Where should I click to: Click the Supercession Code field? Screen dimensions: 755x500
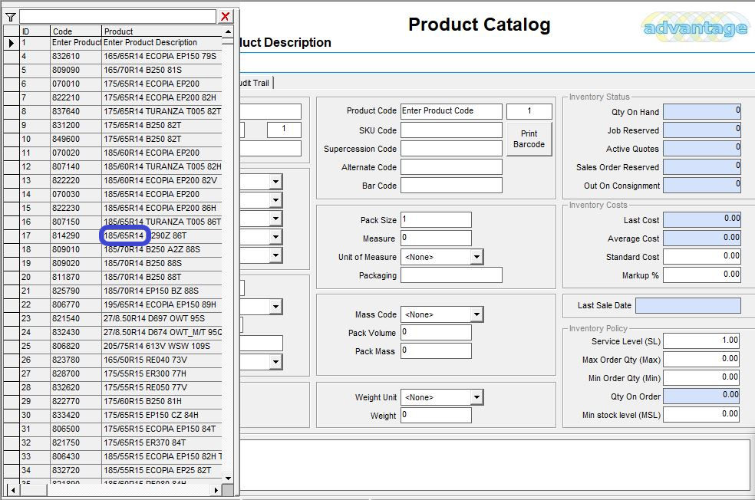point(451,149)
